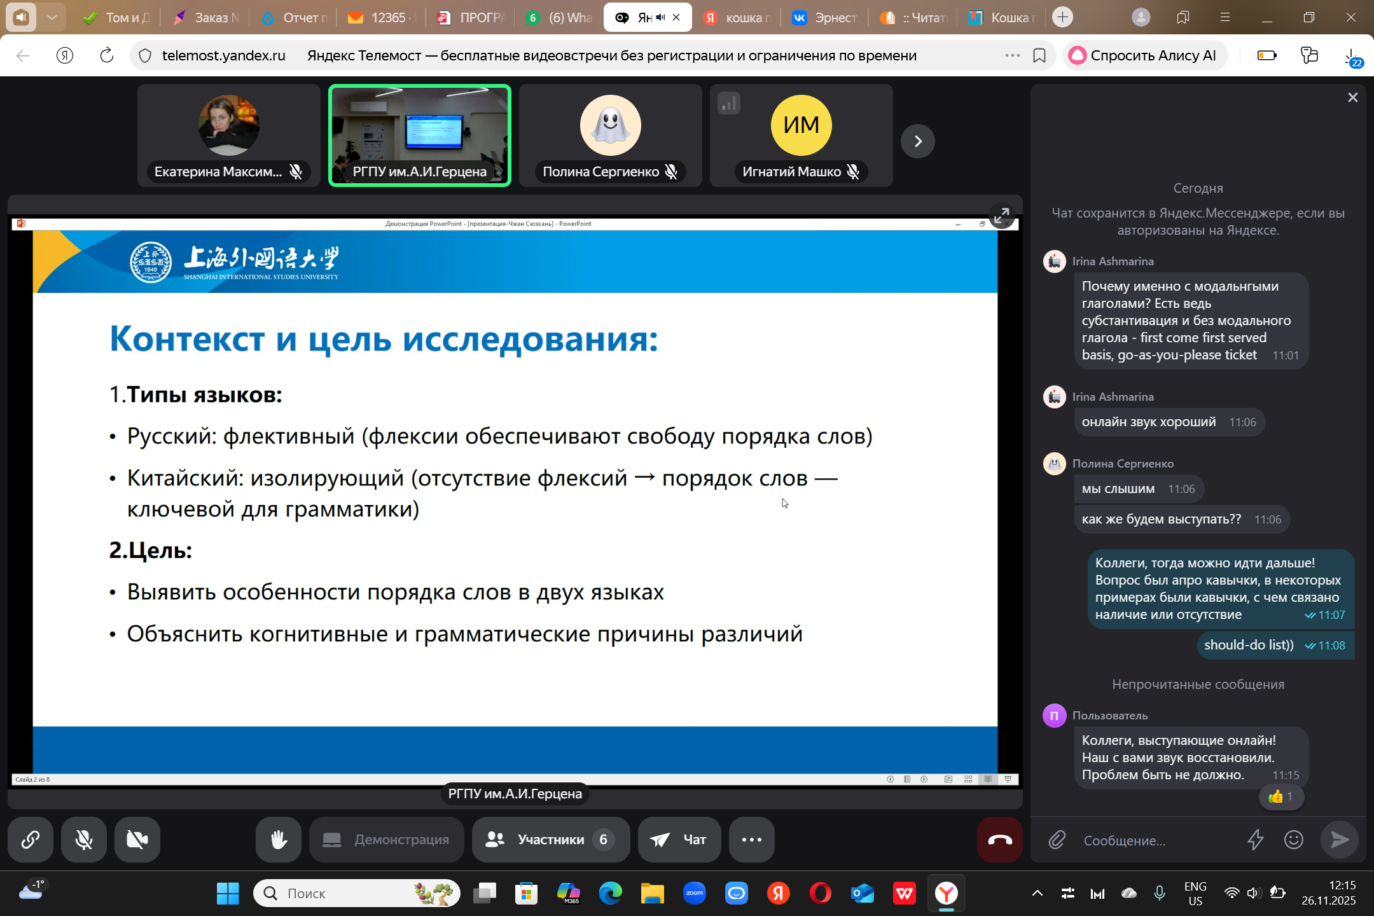Screen dimensions: 1374x916
Task: Click the paperclip attach file icon
Action: coord(1057,840)
